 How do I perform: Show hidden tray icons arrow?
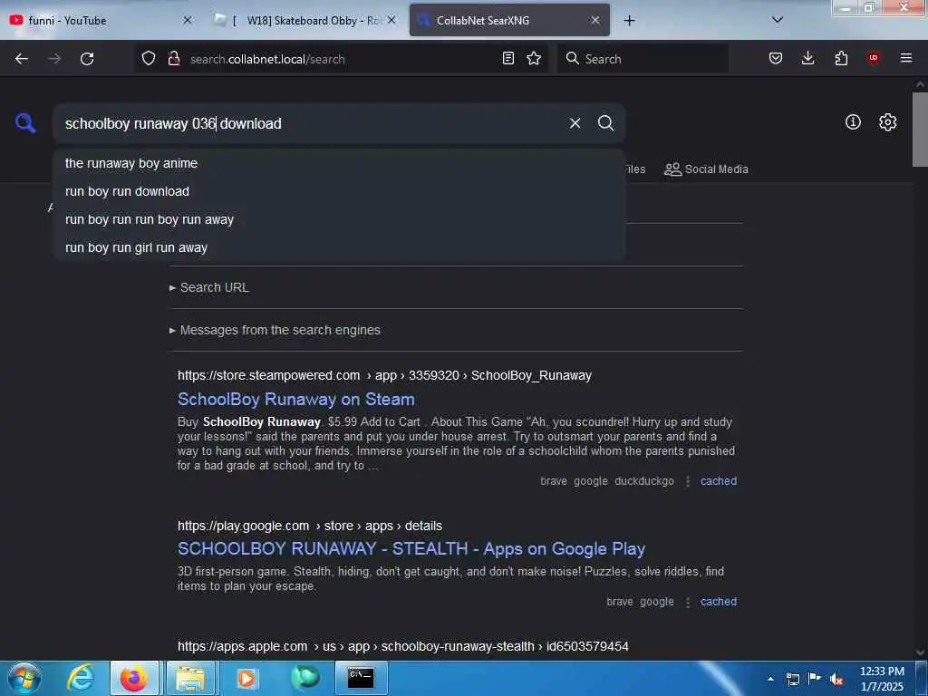[x=770, y=679]
